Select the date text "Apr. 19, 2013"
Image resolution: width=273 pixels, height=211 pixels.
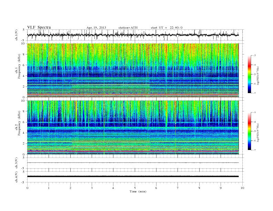96,28
